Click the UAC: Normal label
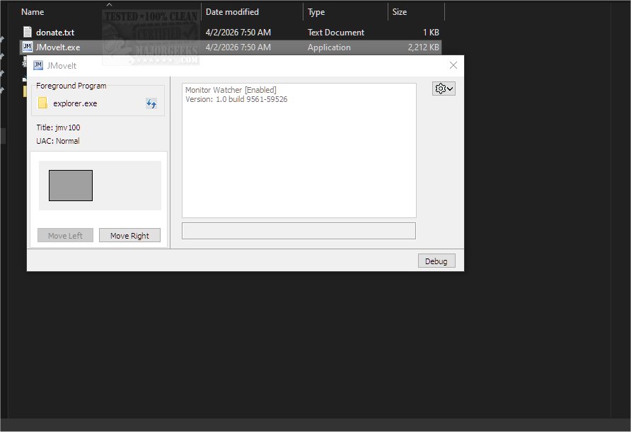The height and width of the screenshot is (432, 631). pyautogui.click(x=58, y=141)
